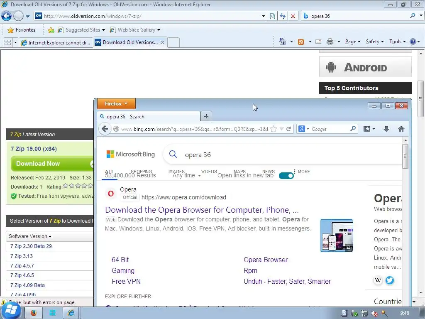This screenshot has width=425, height=319.
Task: Click Bing search box with opera 36
Action: point(282,155)
